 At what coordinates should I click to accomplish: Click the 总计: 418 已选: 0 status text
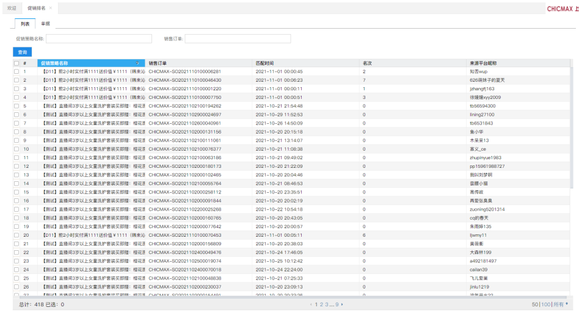point(42,304)
